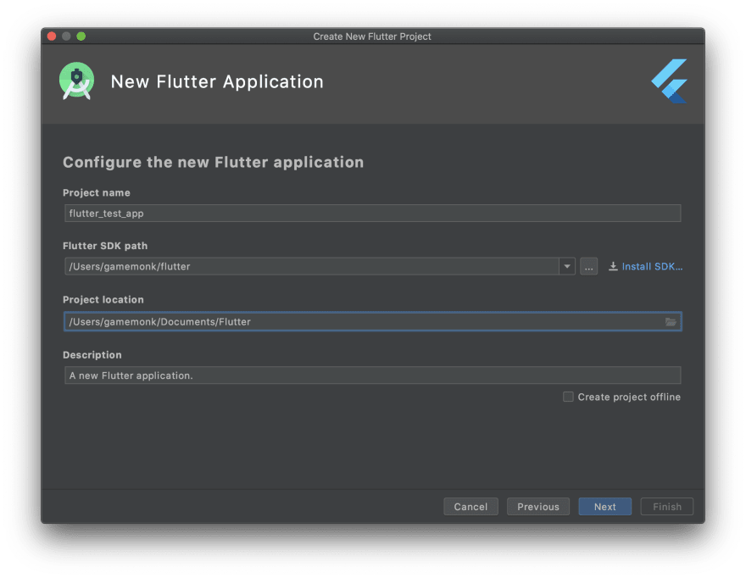Click the 'Project name' label
The width and height of the screenshot is (746, 578).
point(97,192)
